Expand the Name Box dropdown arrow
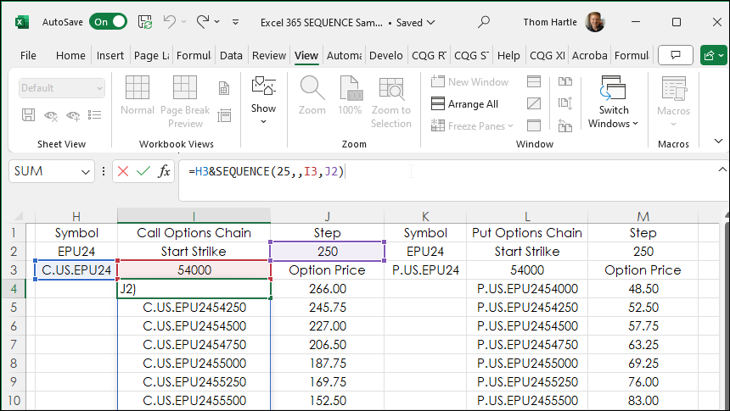This screenshot has height=411, width=730. click(x=85, y=171)
